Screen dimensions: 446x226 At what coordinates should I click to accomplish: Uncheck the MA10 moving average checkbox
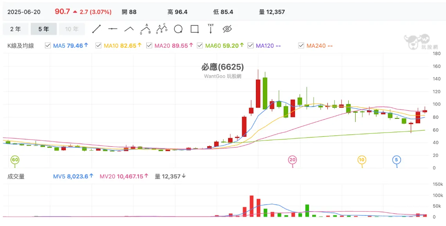click(99, 45)
